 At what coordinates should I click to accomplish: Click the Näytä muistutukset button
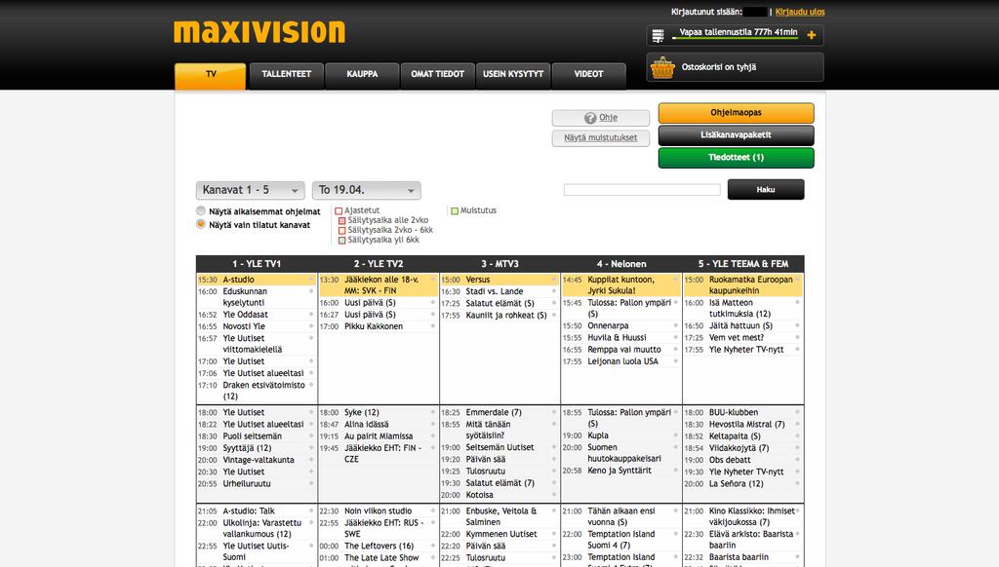601,138
